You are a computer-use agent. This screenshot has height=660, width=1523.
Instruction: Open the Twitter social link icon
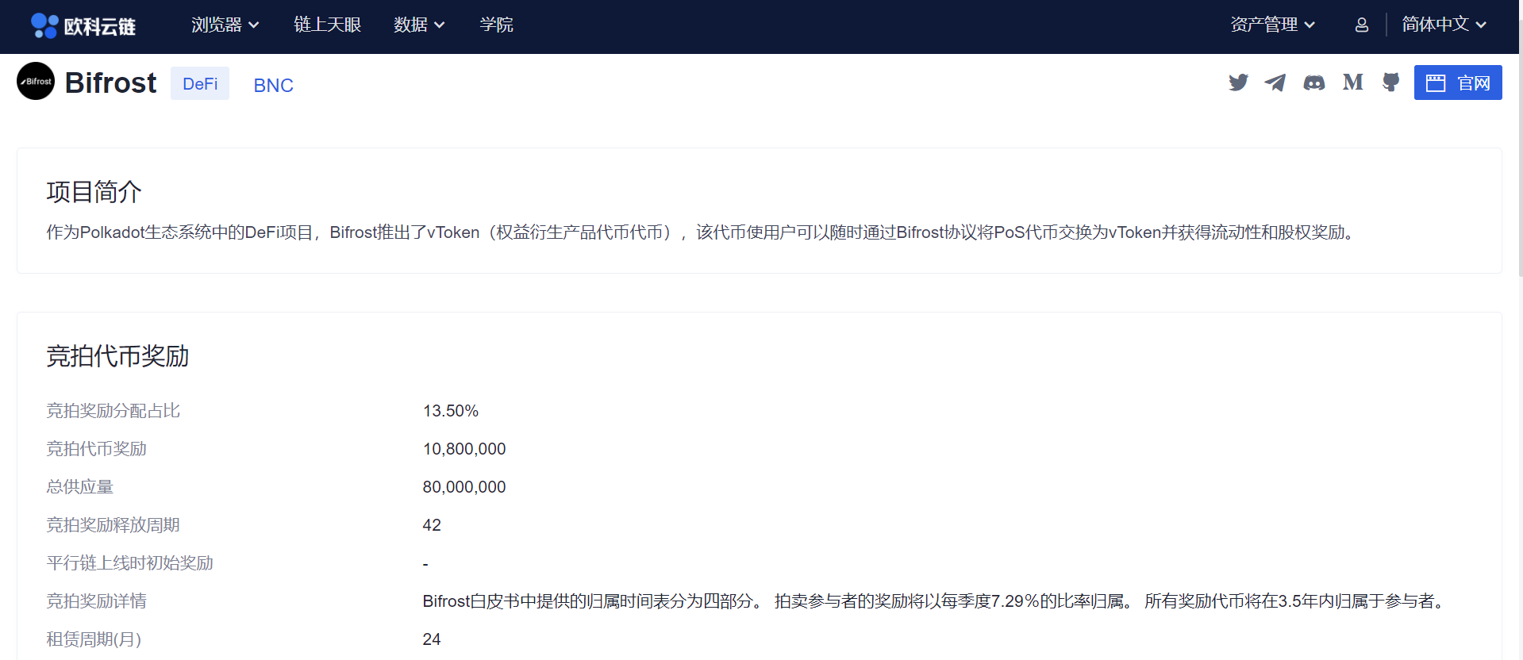pos(1238,82)
